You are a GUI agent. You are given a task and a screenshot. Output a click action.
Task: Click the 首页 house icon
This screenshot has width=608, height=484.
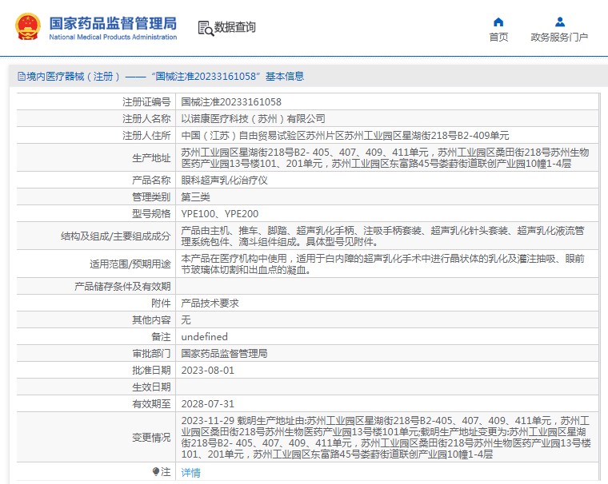point(498,22)
